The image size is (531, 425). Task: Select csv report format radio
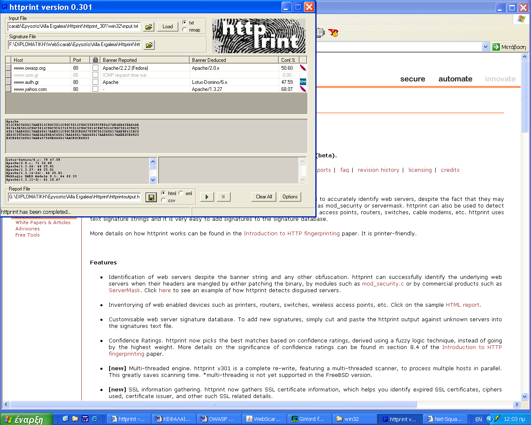pyautogui.click(x=163, y=200)
